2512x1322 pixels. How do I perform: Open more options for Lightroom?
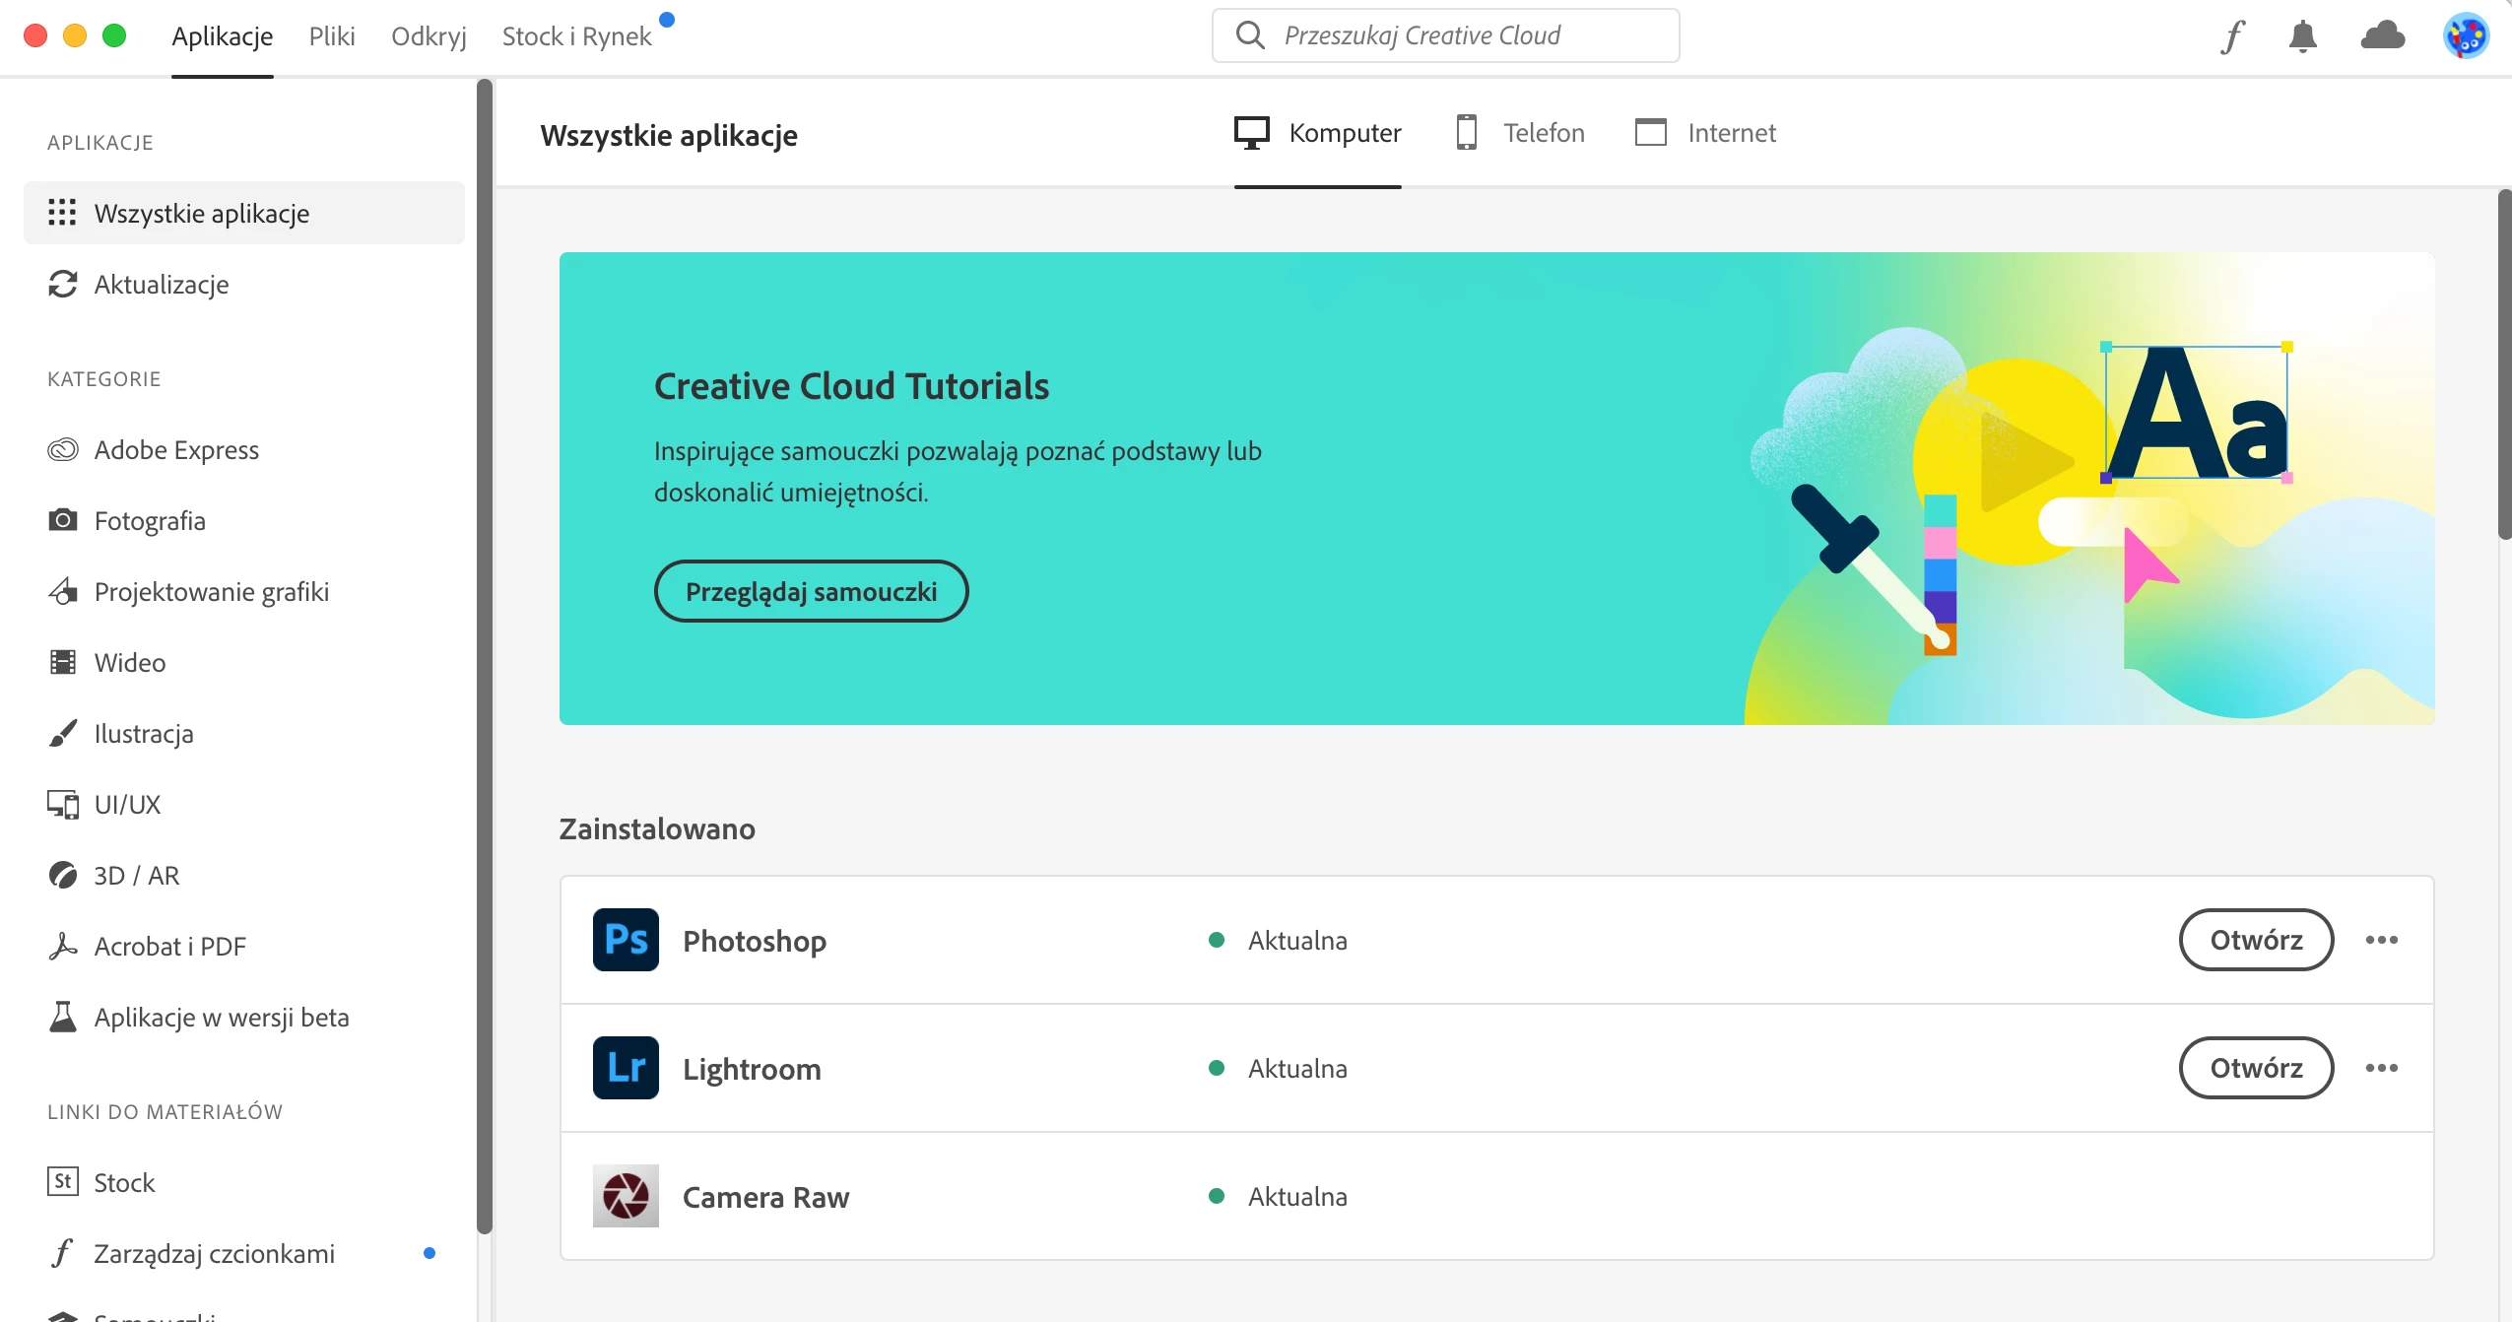pos(2381,1068)
